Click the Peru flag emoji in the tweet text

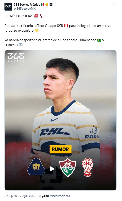pos(66,26)
